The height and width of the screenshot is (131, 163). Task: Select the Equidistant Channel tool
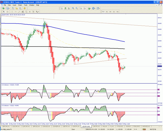(22, 12)
